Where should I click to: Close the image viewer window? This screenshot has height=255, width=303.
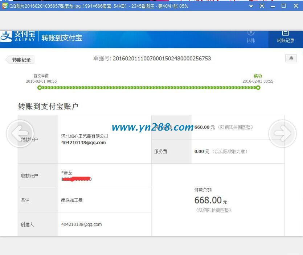tap(295, 6)
